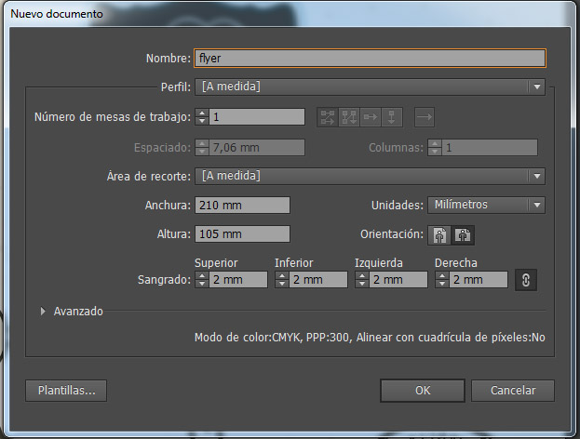580x439 pixels.
Task: Expand the Avanzado section
Action: tap(43, 312)
